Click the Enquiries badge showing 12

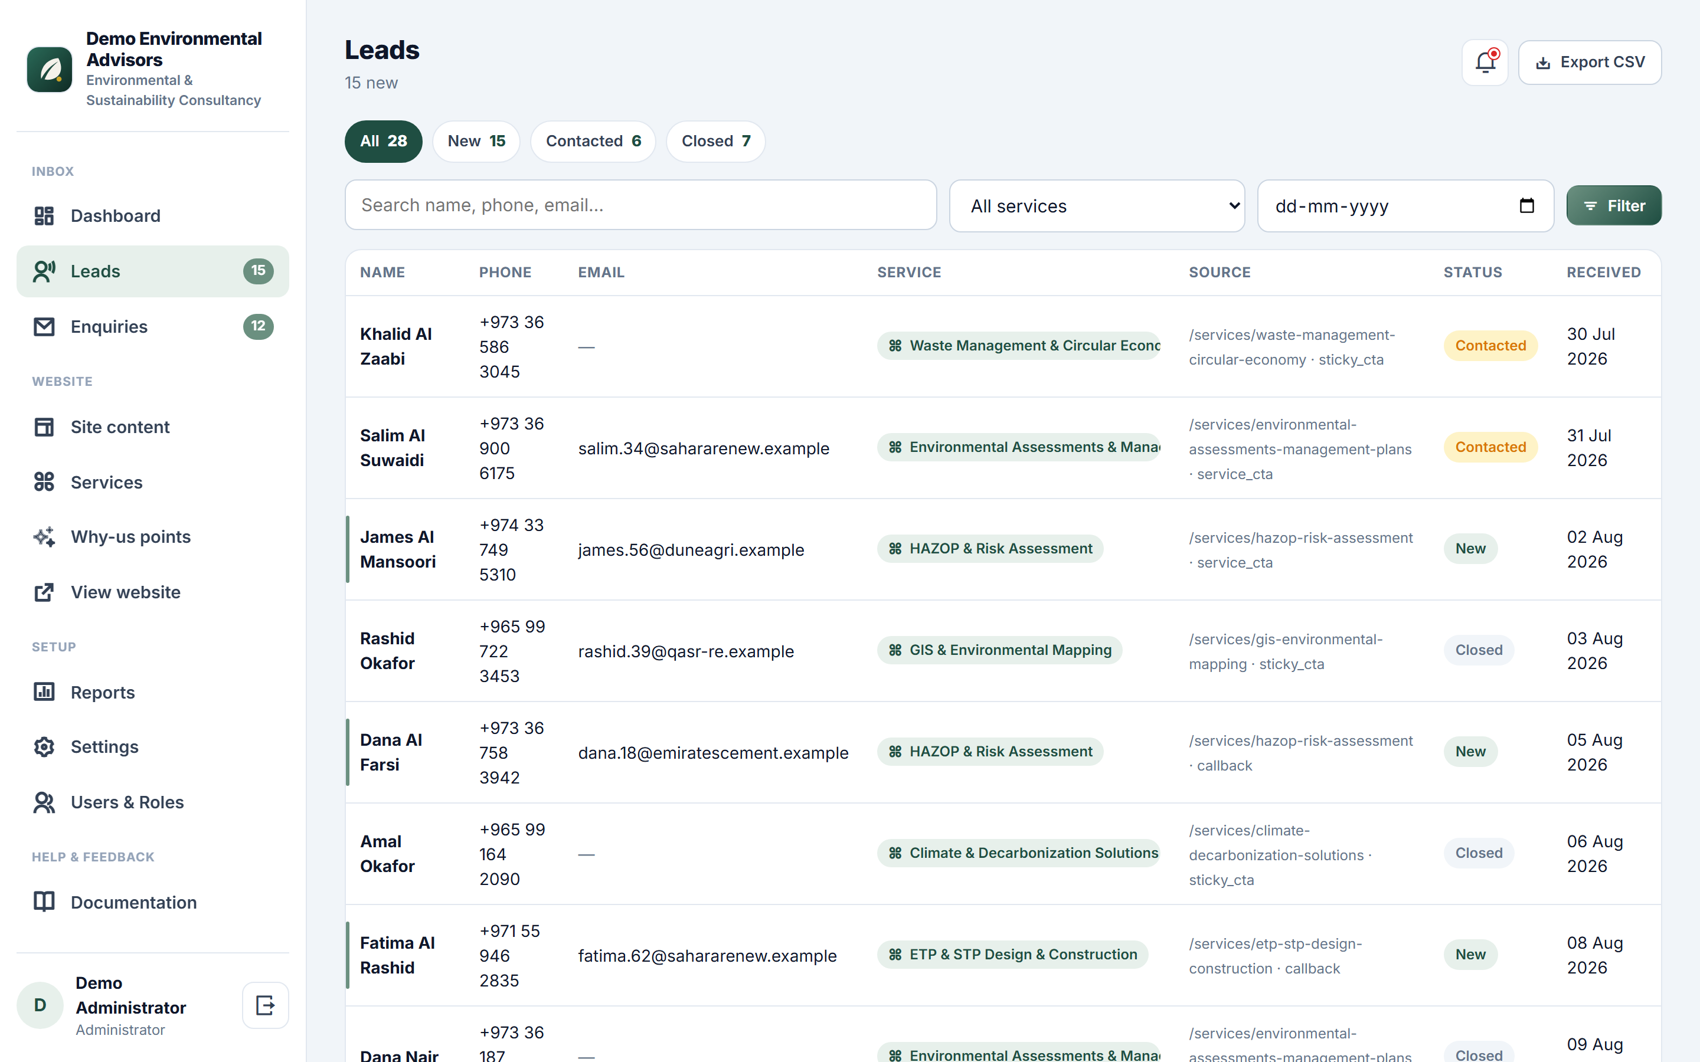click(259, 326)
